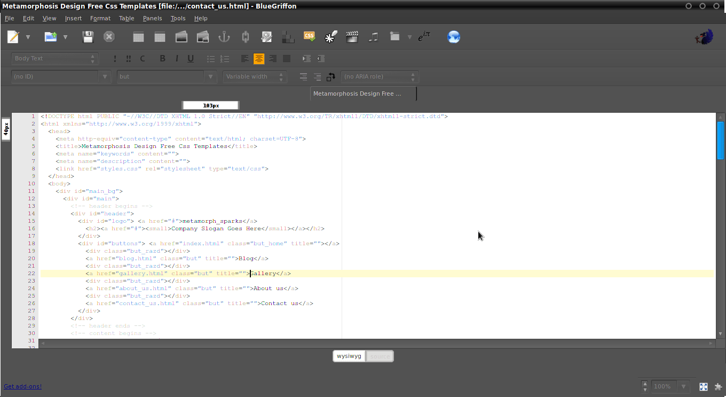Open the Insert menu
Viewport: 726px width, 397px height.
click(74, 18)
